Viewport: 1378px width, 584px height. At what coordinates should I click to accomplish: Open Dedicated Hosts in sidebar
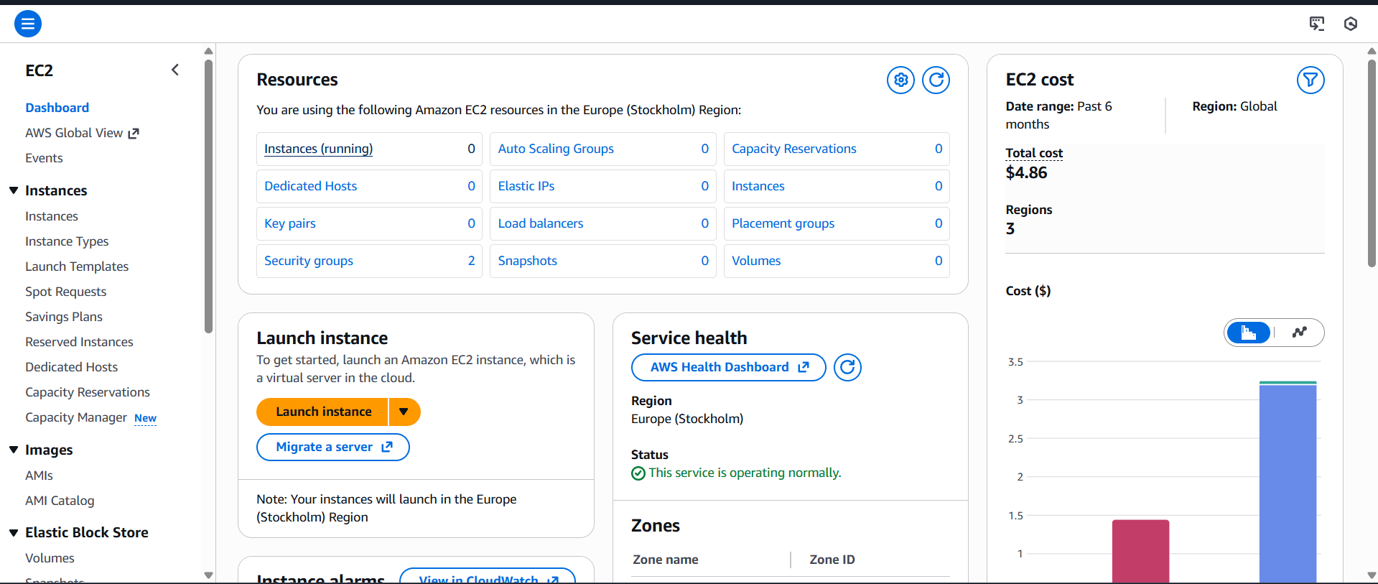click(71, 367)
